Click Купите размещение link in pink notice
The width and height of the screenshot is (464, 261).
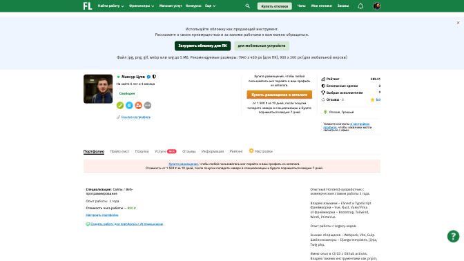click(183, 164)
